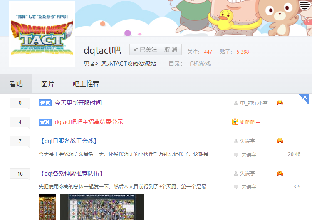Image resolution: width=312 pixels, height=220 pixels.
Task: Click the dqtact吧 forum title
Action: [x=102, y=50]
